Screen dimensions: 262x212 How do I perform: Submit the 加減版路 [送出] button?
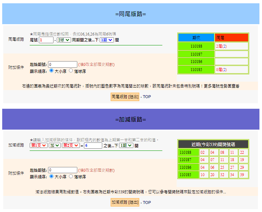(125, 202)
